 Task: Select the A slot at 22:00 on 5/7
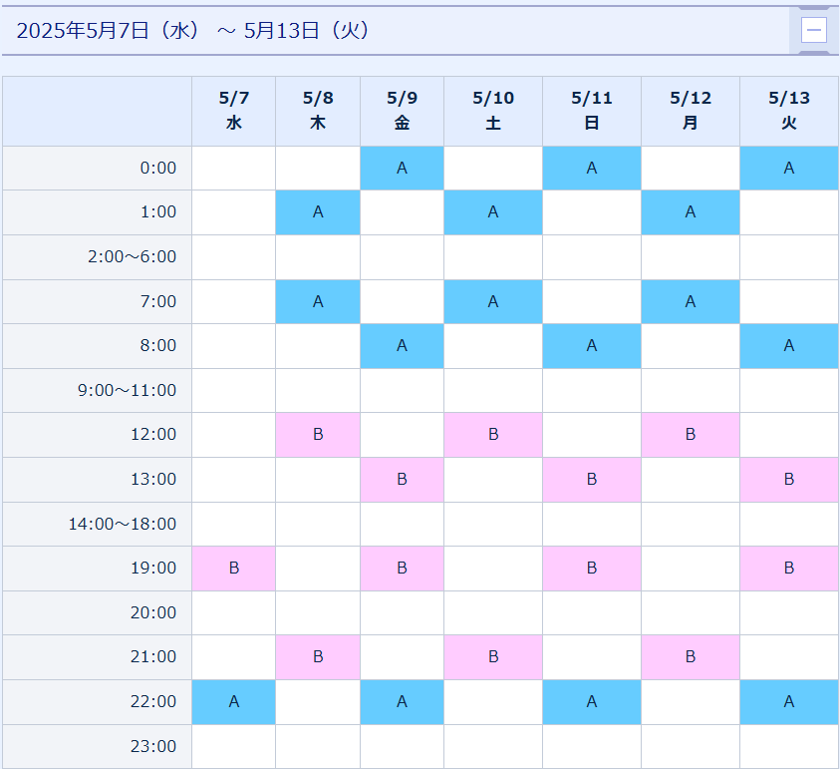tap(233, 702)
